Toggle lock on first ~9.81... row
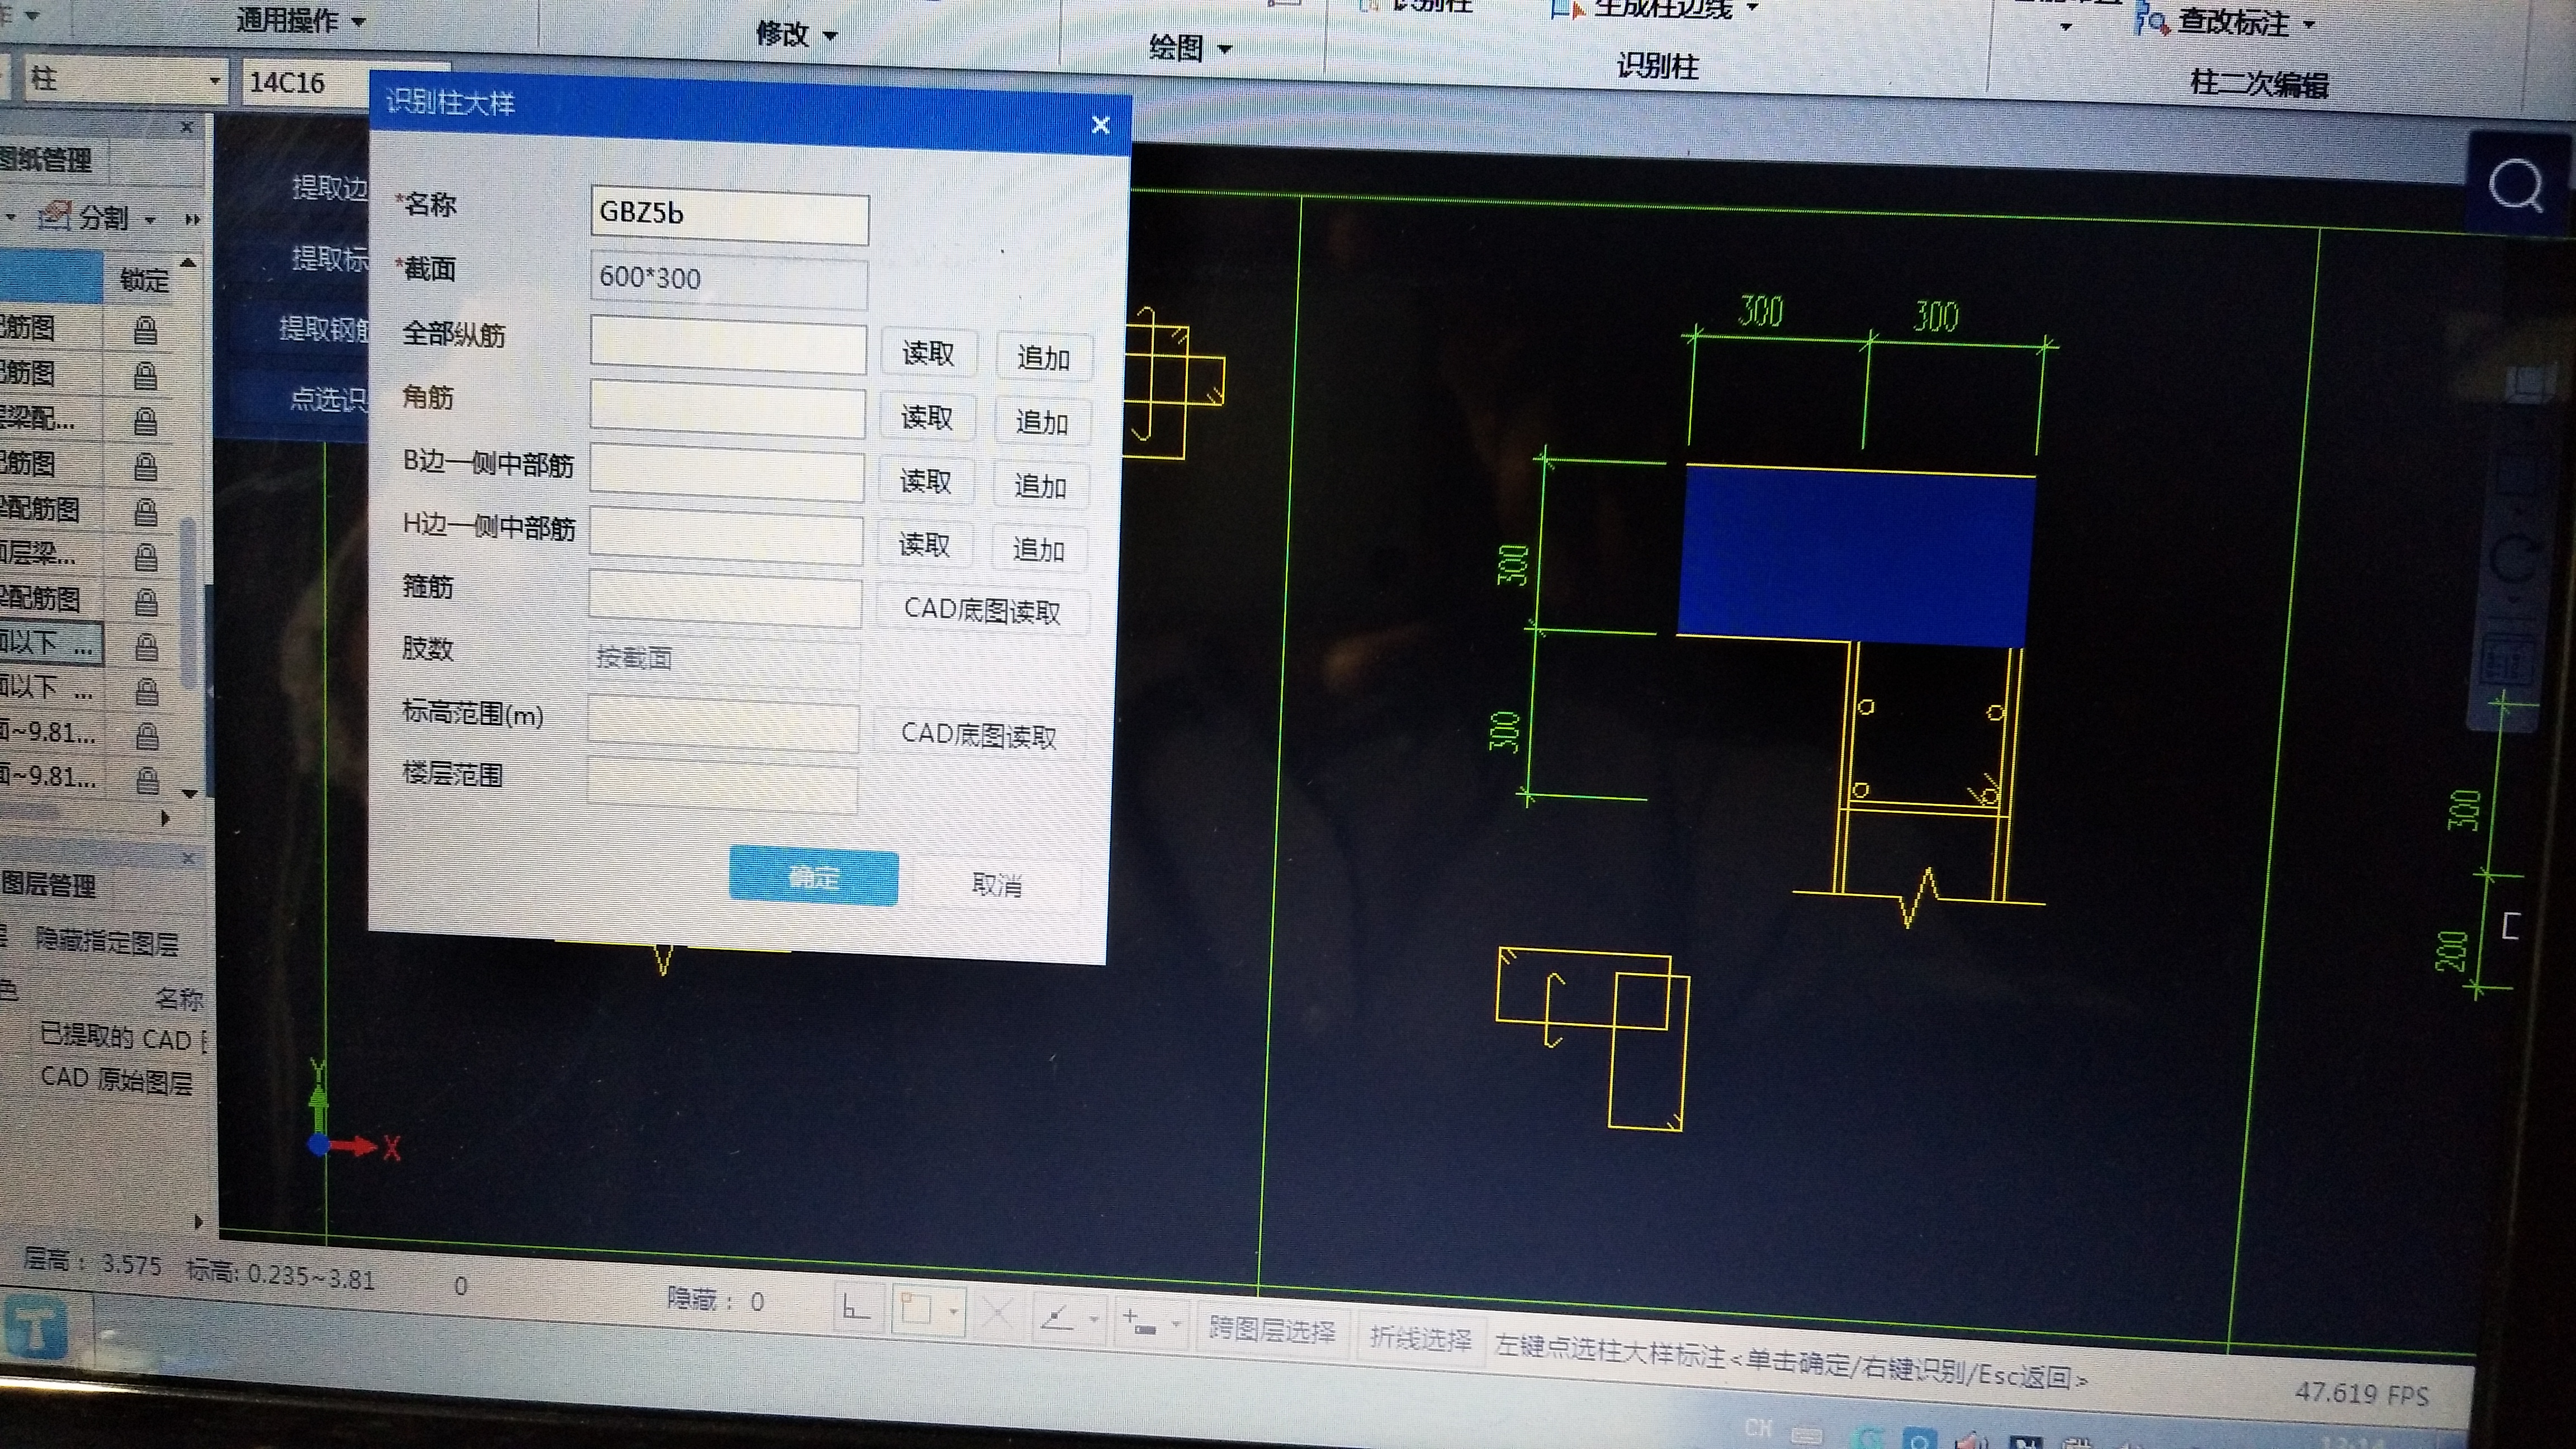The height and width of the screenshot is (1449, 2576). (x=147, y=736)
